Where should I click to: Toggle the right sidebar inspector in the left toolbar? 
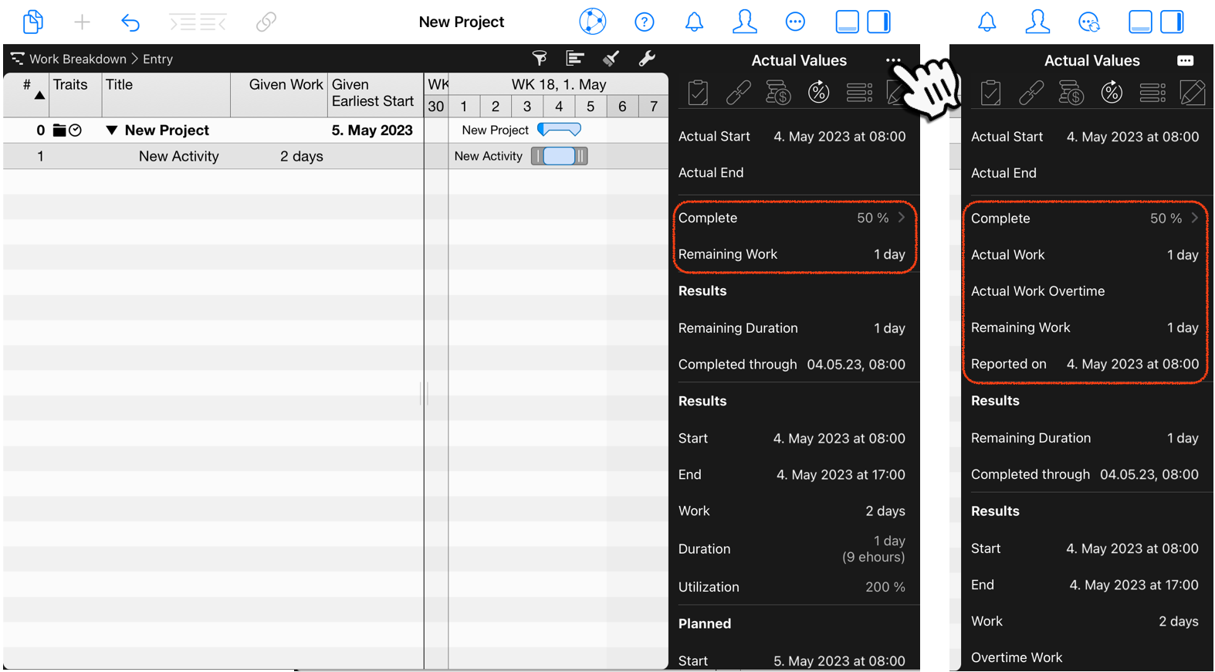[879, 22]
